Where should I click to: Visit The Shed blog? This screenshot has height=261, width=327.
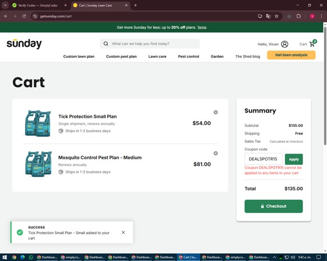pos(247,57)
